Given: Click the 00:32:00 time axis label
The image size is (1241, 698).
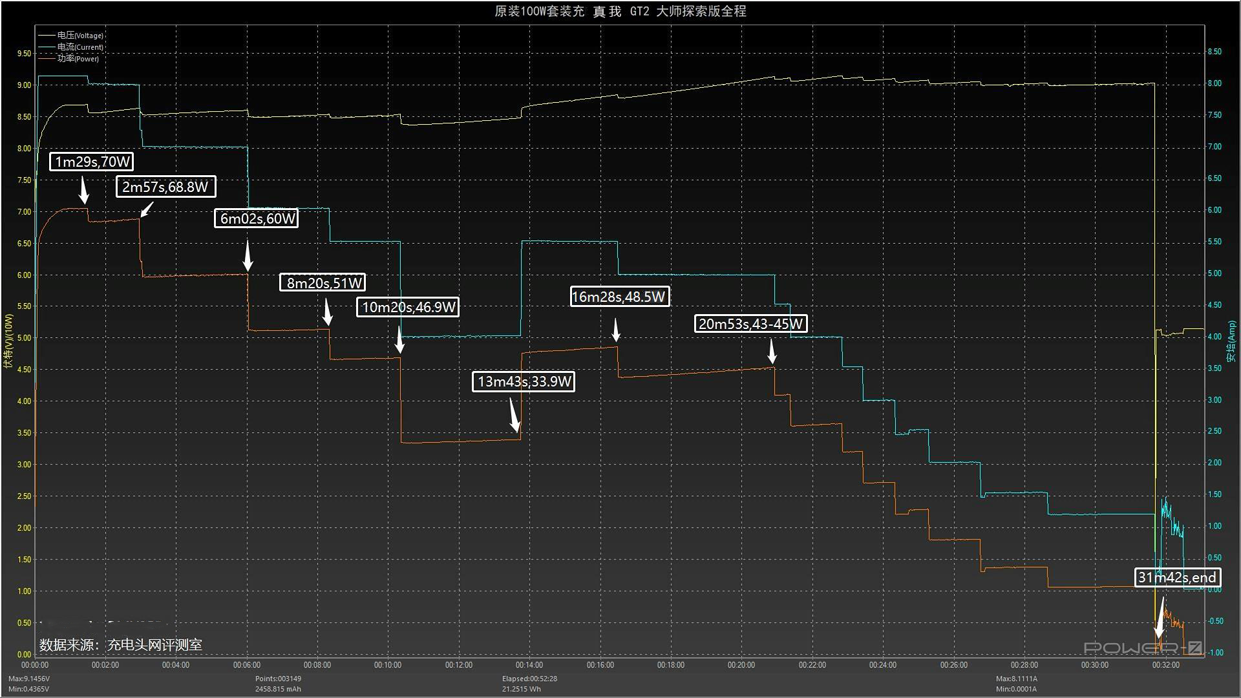Looking at the screenshot, I should click(1166, 665).
